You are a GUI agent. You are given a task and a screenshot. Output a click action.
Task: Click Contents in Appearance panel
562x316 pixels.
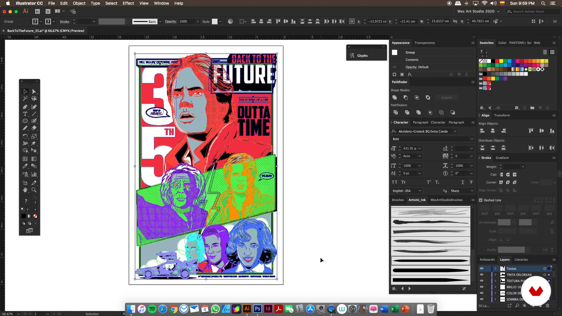coord(412,60)
